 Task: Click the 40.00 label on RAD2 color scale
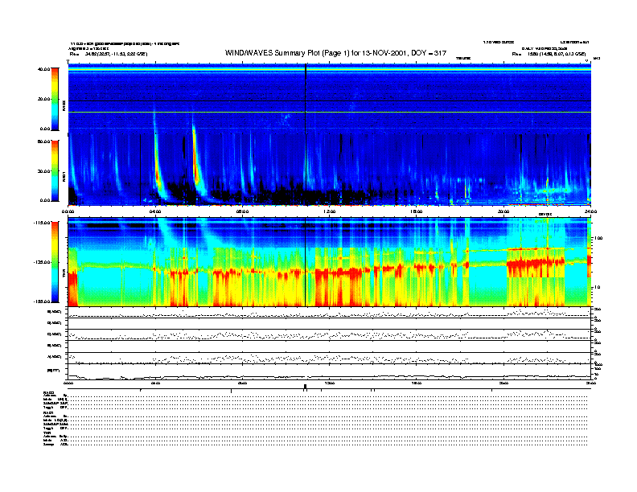(x=43, y=69)
